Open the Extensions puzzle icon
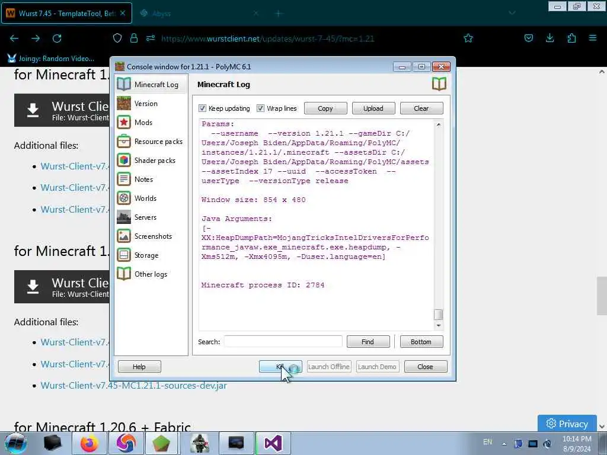 point(571,38)
